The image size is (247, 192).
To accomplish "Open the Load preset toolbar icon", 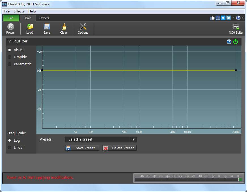I will click(30, 29).
